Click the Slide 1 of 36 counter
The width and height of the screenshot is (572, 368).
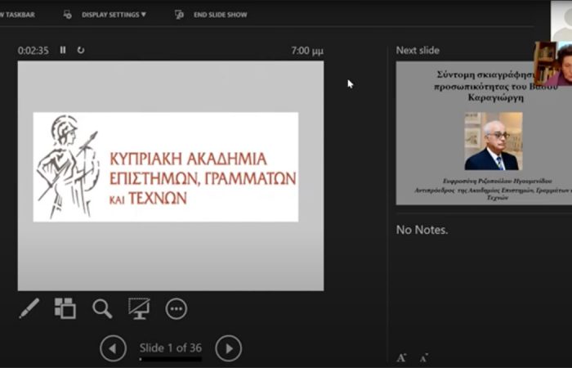pyautogui.click(x=171, y=348)
